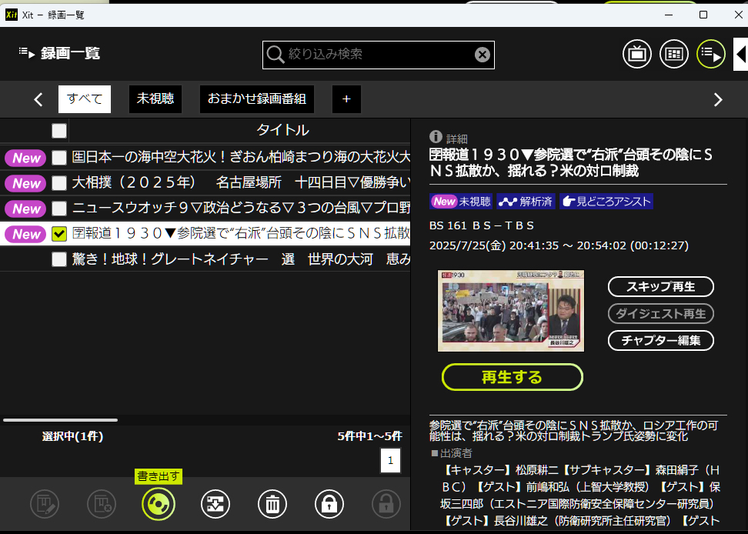Click the move-to-folder icon in bottom toolbar
The width and height of the screenshot is (748, 534).
coord(215,504)
